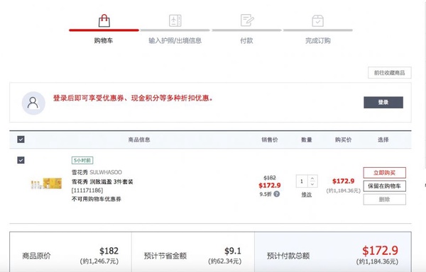Click the passport info step icon
The width and height of the screenshot is (426, 272).
(175, 21)
